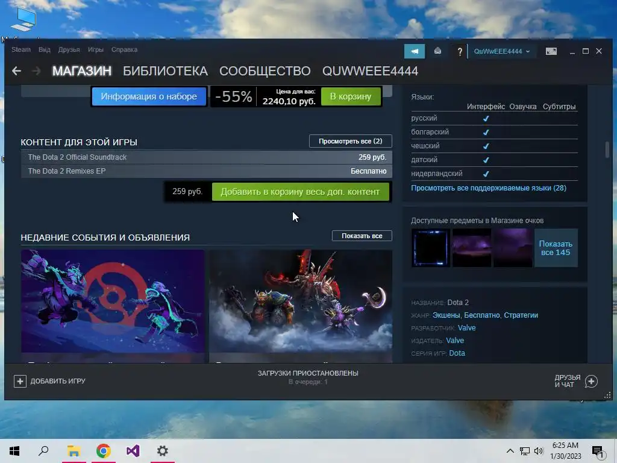This screenshot has width=617, height=463.
Task: Open third points shop purple item thumbnail
Action: (x=512, y=248)
